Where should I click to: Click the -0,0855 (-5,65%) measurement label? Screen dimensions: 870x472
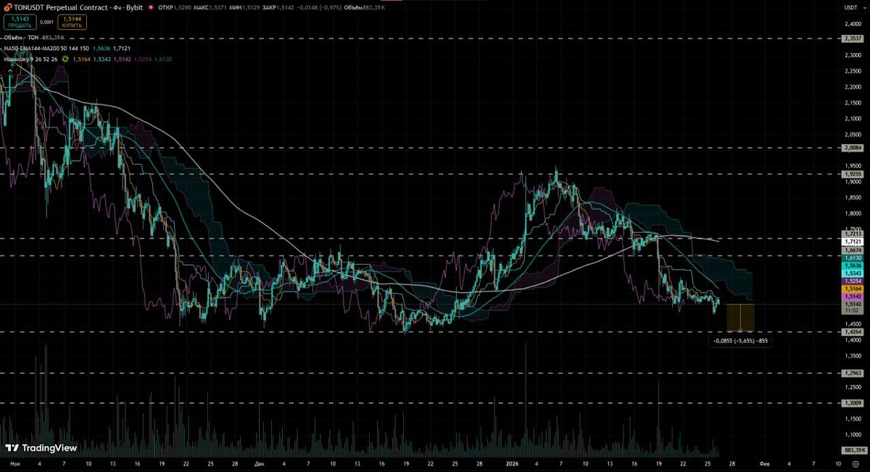pyautogui.click(x=740, y=340)
